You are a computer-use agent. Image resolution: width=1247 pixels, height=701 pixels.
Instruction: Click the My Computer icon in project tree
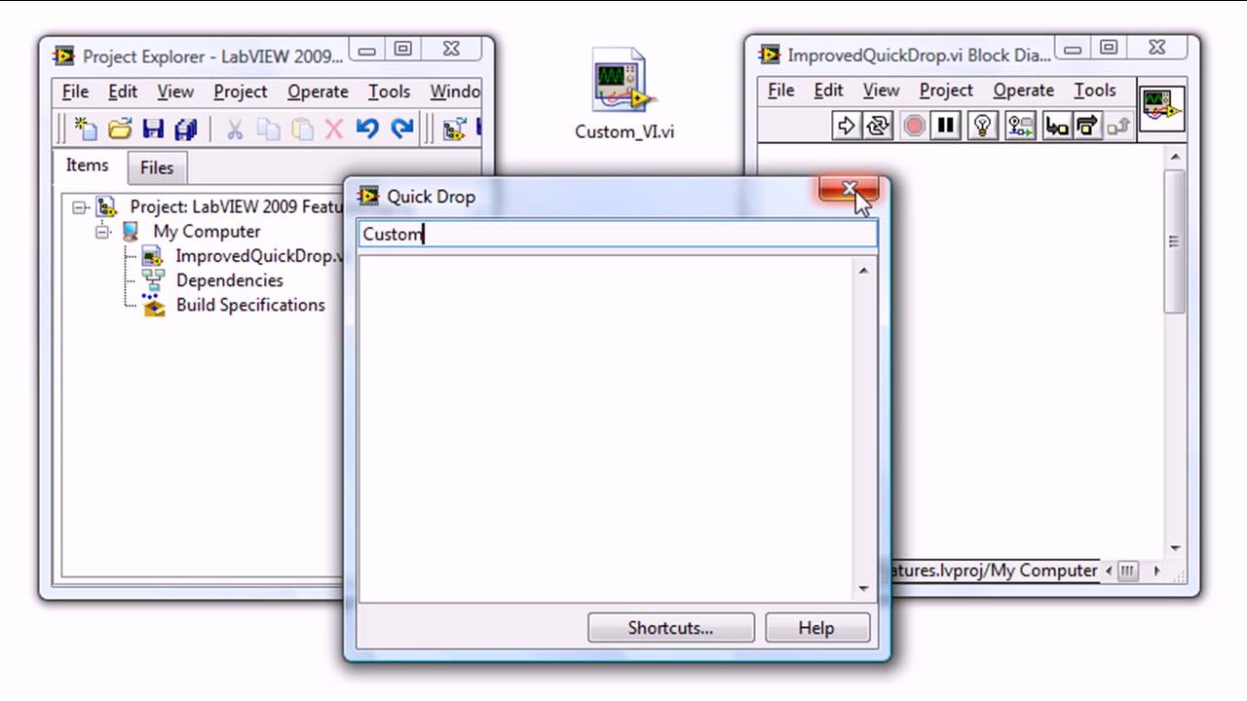tap(131, 232)
